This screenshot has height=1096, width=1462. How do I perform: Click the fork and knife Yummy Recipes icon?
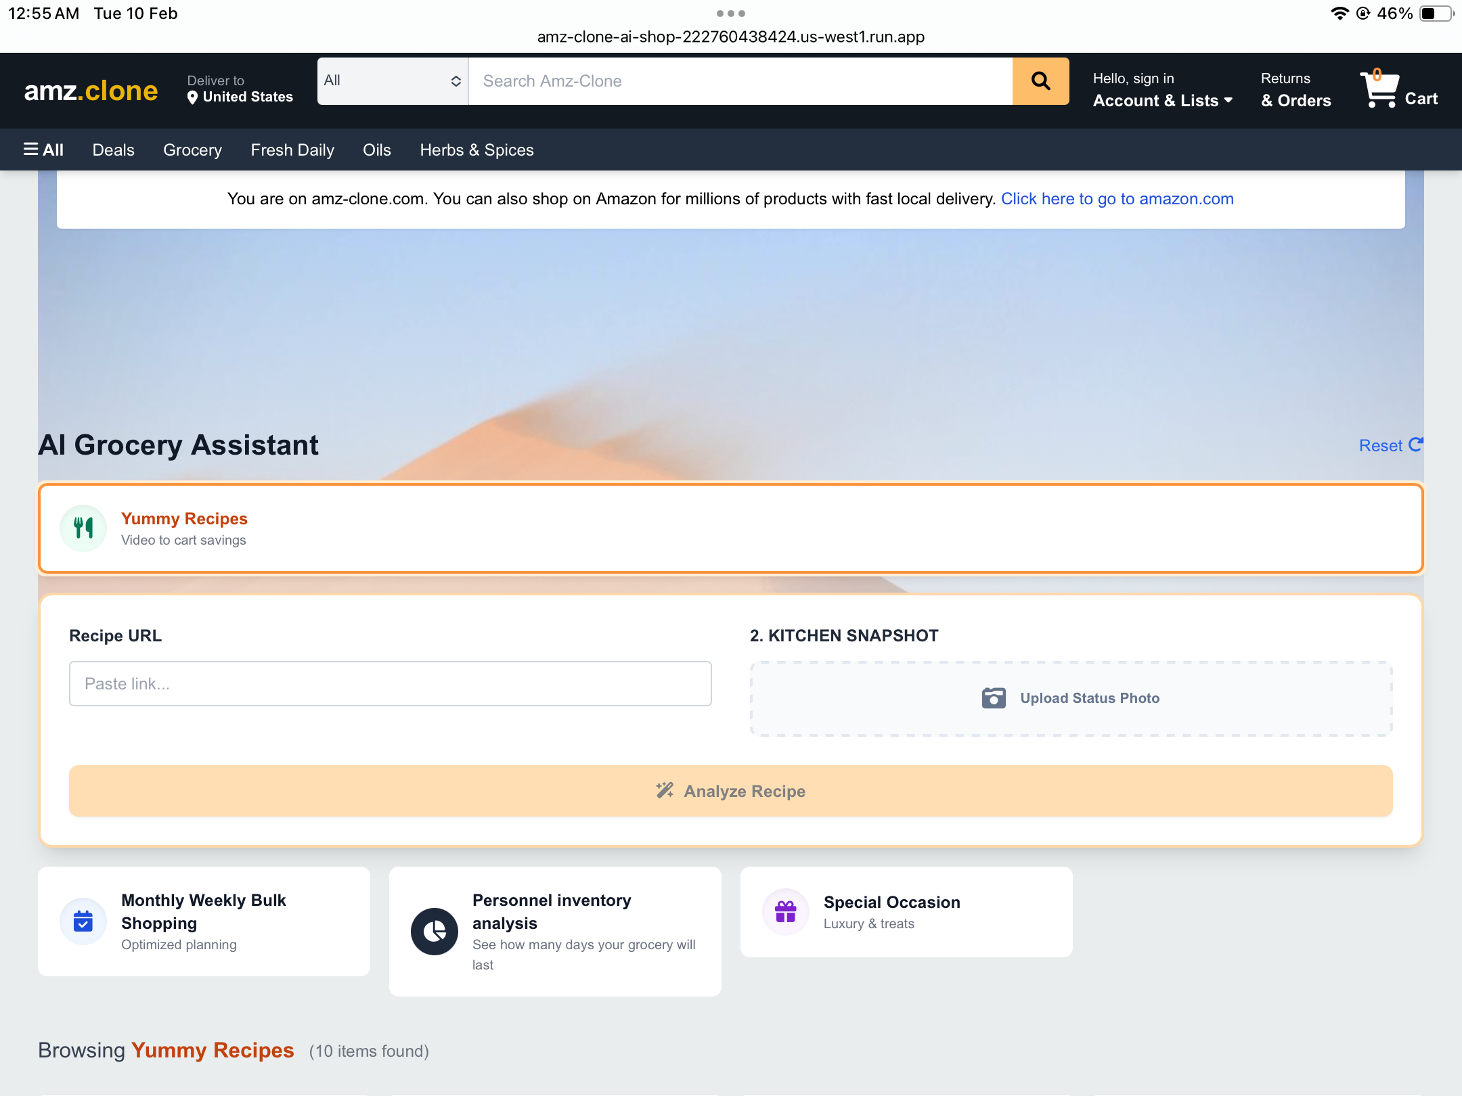[83, 528]
